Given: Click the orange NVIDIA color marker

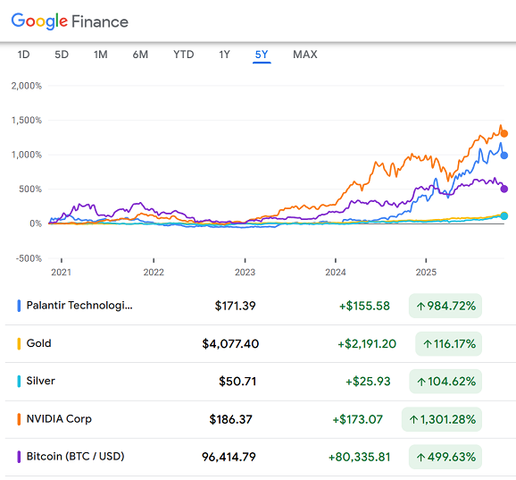Looking at the screenshot, I should tap(19, 419).
